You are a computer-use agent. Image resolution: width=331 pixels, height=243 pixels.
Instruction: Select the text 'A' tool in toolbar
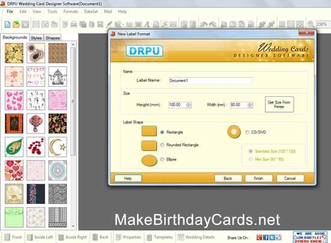click(x=147, y=25)
